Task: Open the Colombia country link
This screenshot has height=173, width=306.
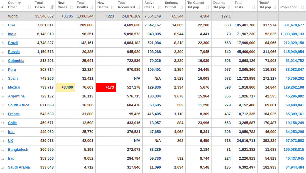Action: [16, 61]
